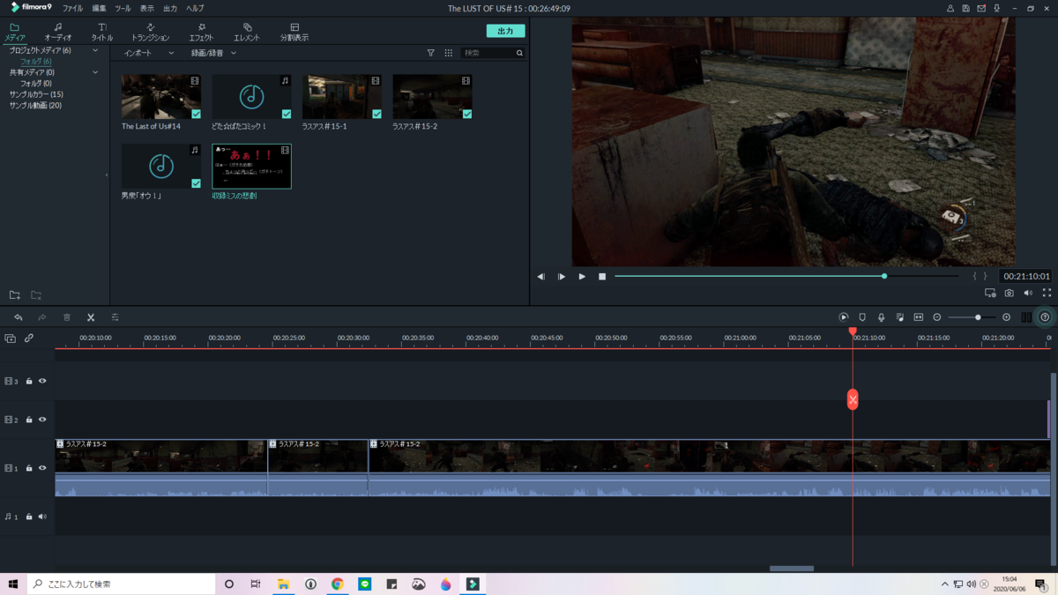Open preview quality display settings icon

[990, 293]
